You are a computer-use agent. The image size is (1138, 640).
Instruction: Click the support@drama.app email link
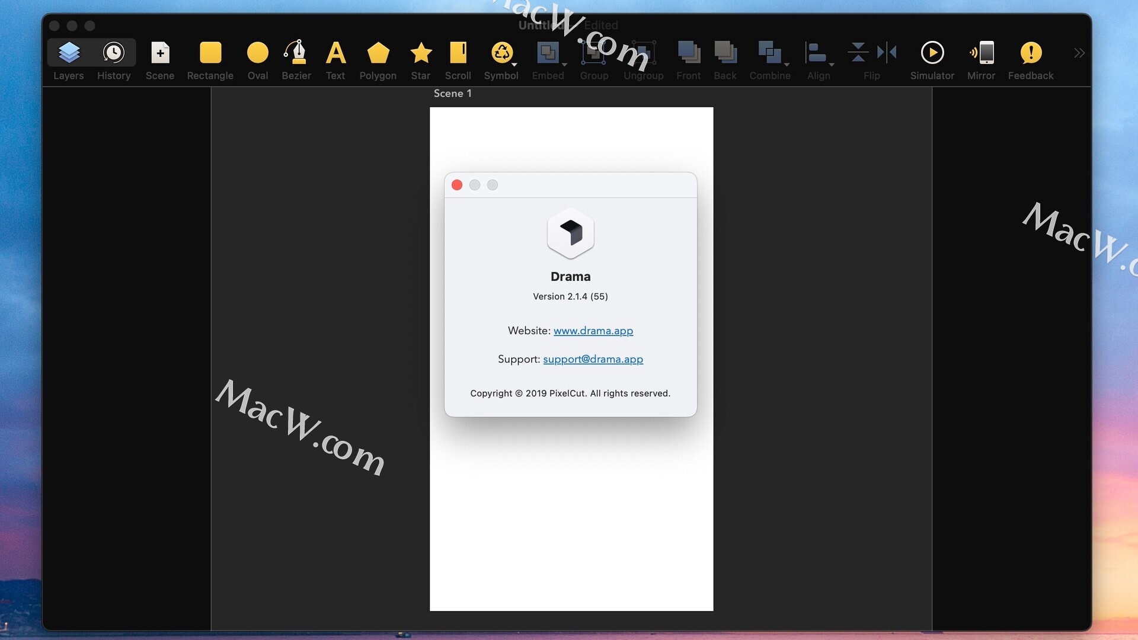pyautogui.click(x=593, y=359)
